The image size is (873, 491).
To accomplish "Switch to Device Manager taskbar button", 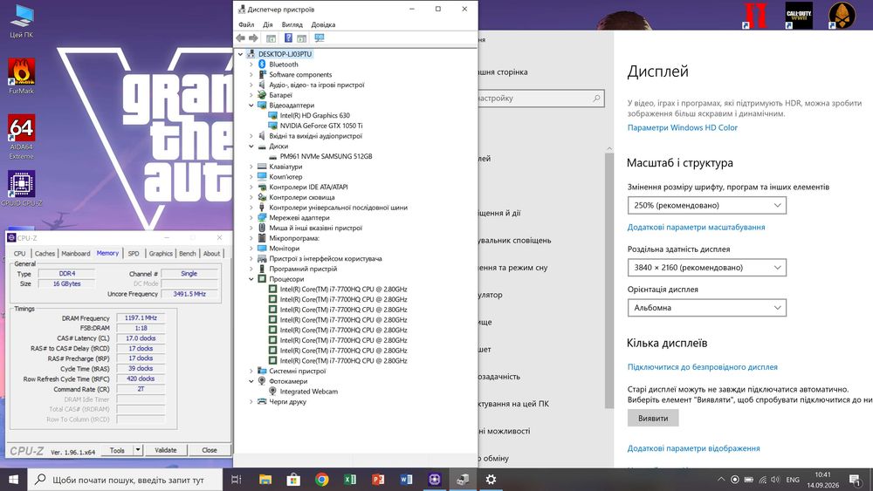I will (x=462, y=480).
